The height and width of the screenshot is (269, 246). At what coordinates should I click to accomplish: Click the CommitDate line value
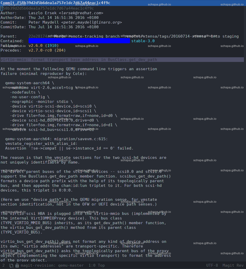point(64,27)
